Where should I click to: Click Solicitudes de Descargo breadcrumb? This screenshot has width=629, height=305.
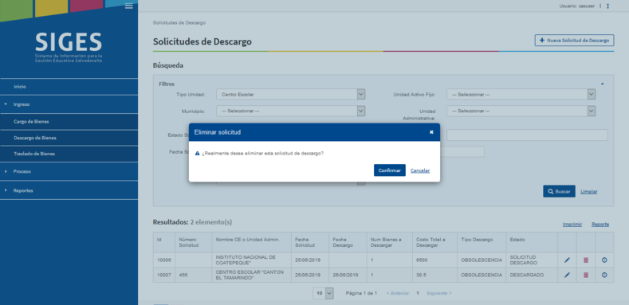pos(179,23)
